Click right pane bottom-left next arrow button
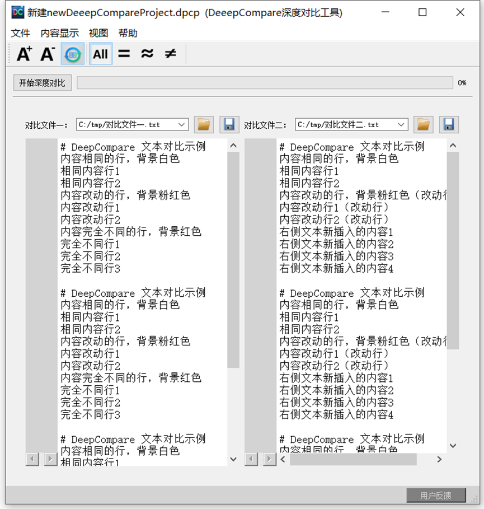Viewport: 484px width, 509px height. tap(269, 459)
